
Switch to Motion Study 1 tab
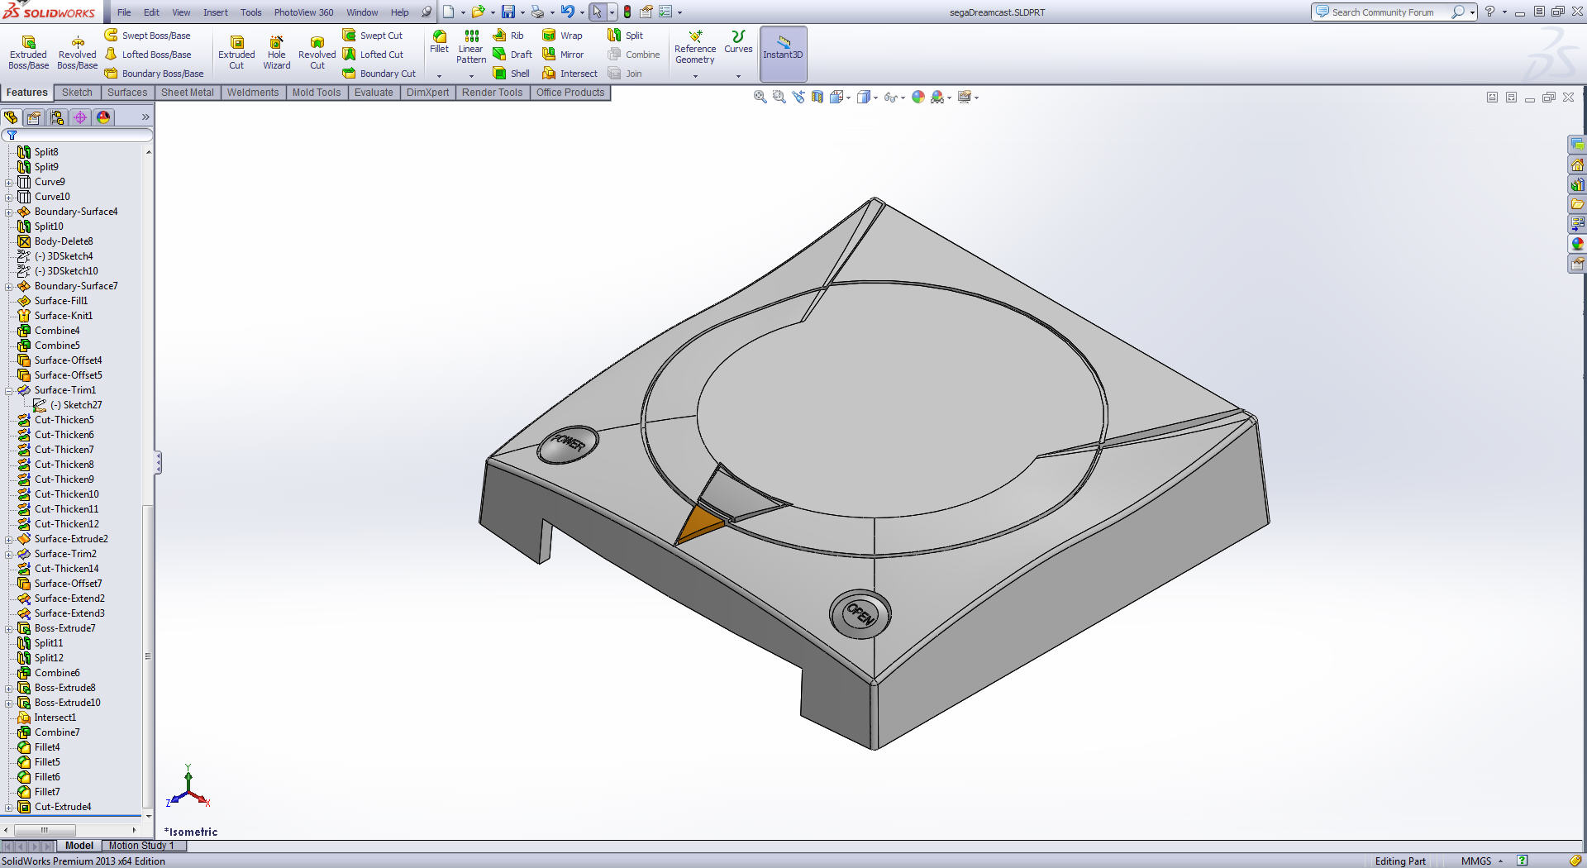click(x=141, y=846)
